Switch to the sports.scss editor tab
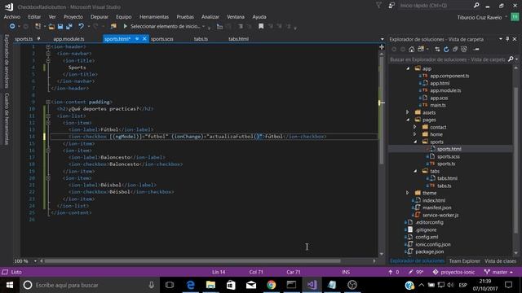Screen dimensions: 522x293 (x=162, y=39)
